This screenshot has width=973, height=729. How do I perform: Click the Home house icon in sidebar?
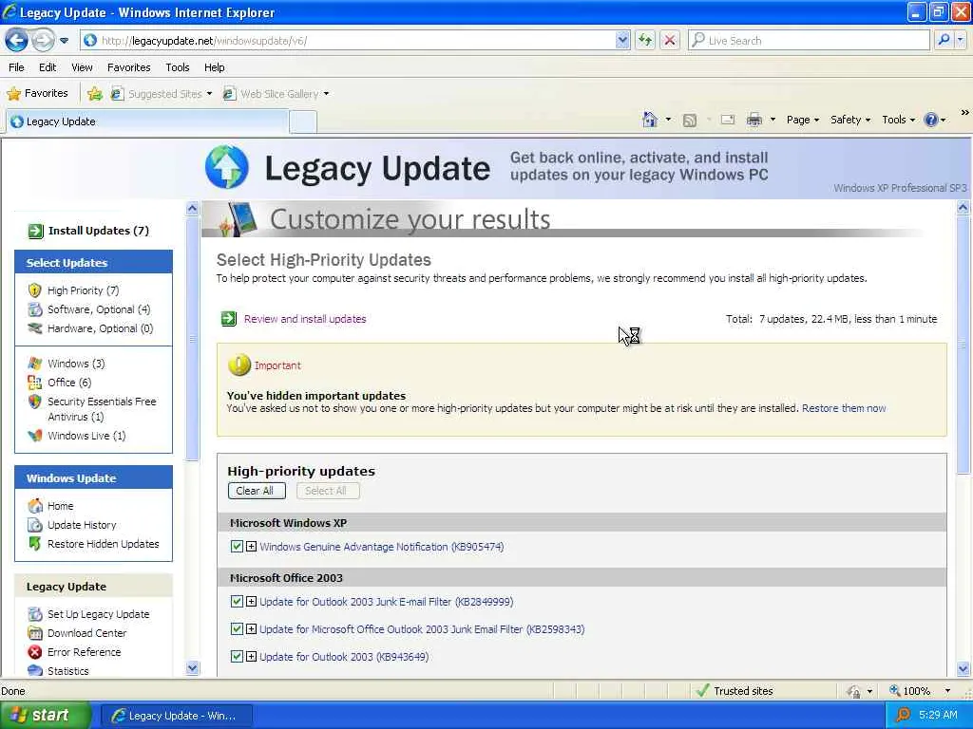[35, 506]
